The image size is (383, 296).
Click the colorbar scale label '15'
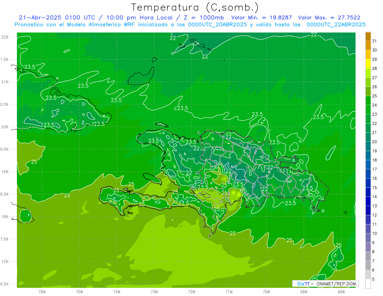pos(374,187)
